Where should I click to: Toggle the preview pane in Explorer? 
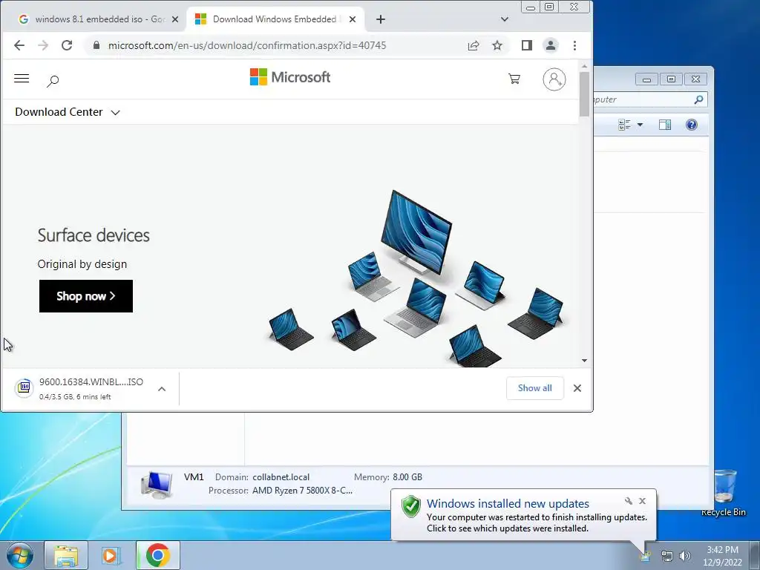pos(665,125)
